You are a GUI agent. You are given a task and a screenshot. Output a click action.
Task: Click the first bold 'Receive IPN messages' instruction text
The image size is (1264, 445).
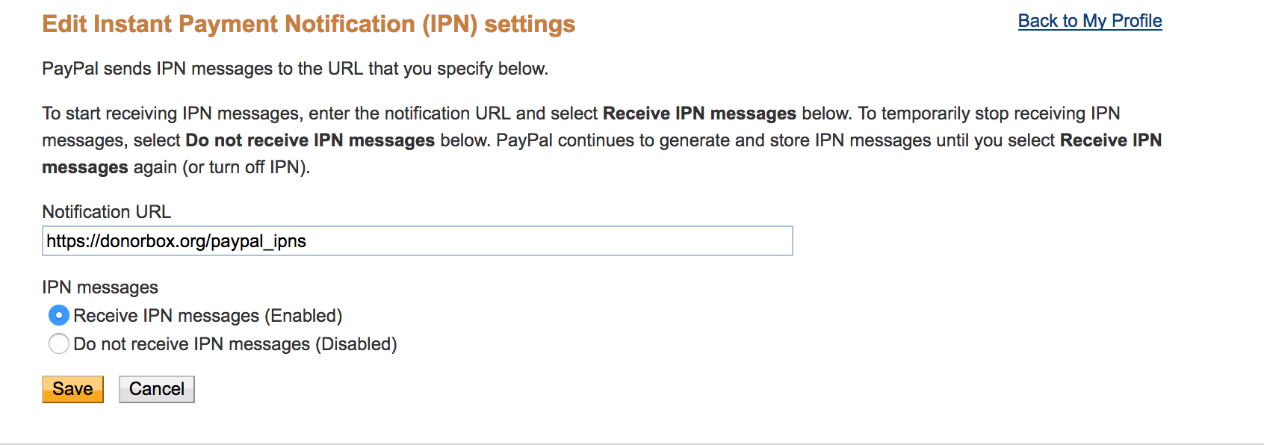coord(698,113)
